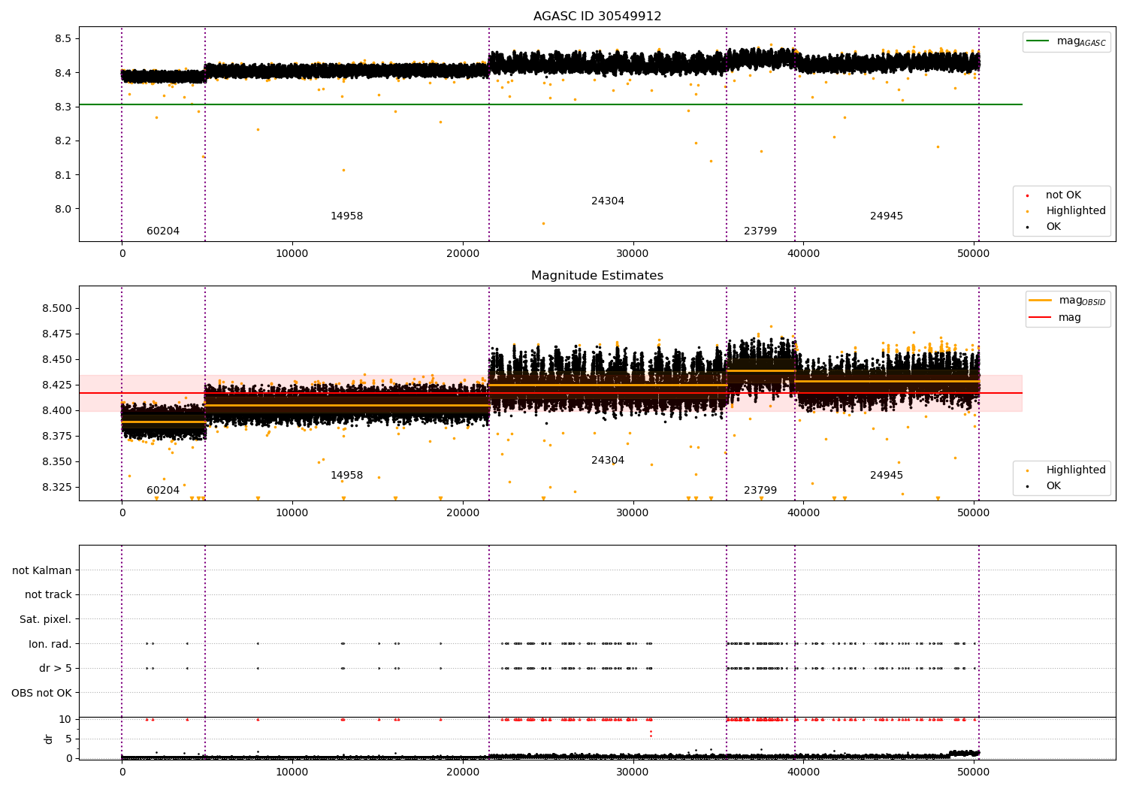Click the 8.325 y-axis tick label
The height and width of the screenshot is (789, 1127).
pyautogui.click(x=57, y=487)
